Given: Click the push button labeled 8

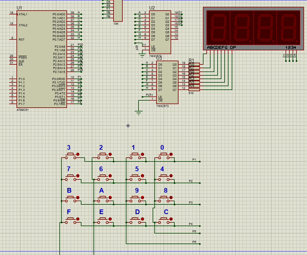Looking at the screenshot, I should [x=164, y=199].
